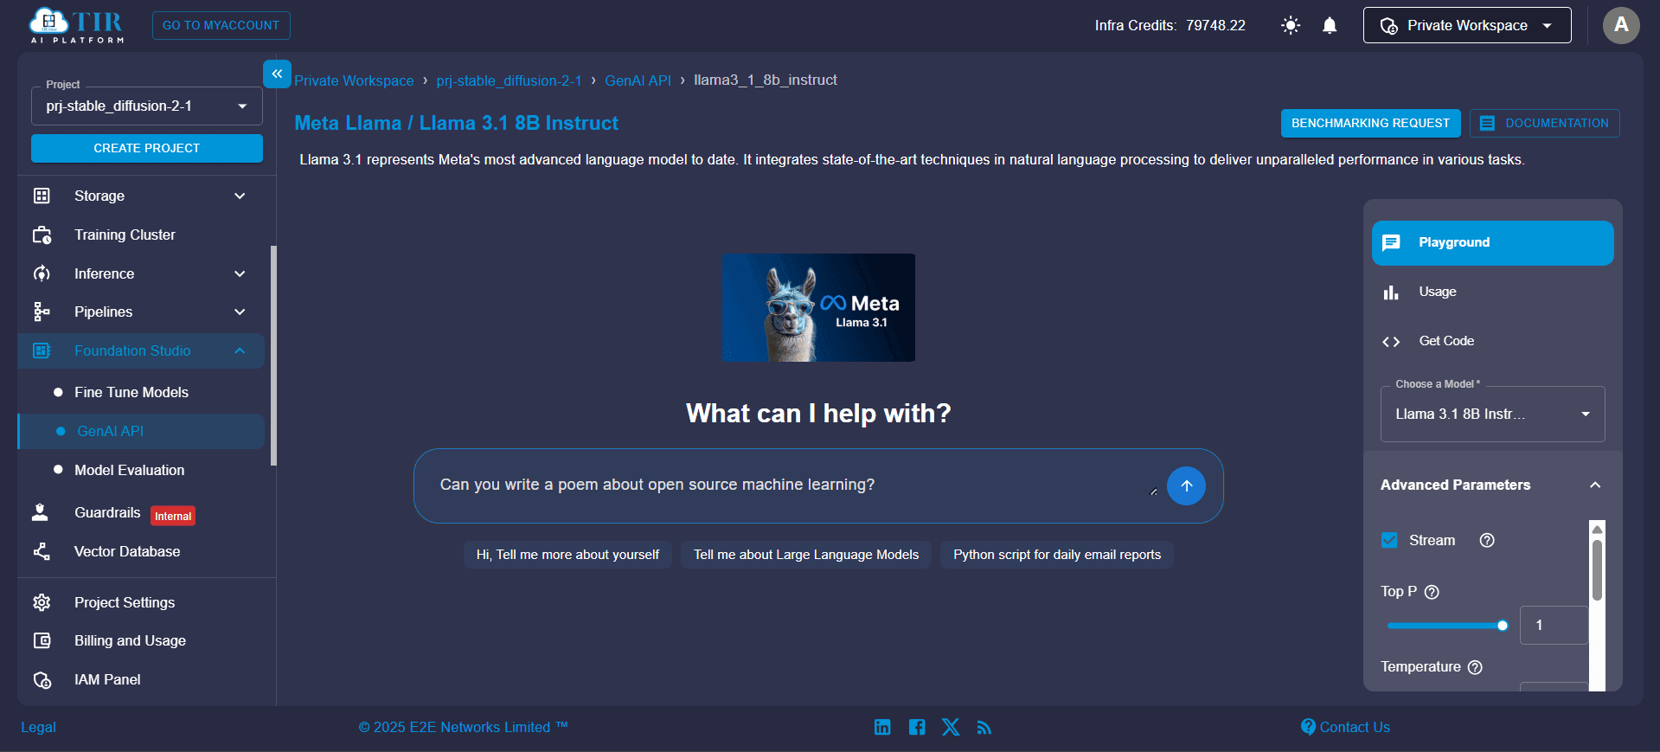Viewport: 1660px width, 752px height.
Task: Click the sidebar vertical scrollbar
Action: click(273, 355)
